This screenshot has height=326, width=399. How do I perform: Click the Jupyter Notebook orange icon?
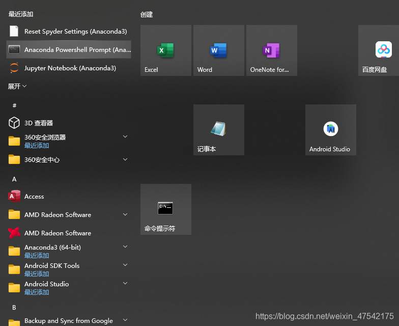click(x=14, y=68)
